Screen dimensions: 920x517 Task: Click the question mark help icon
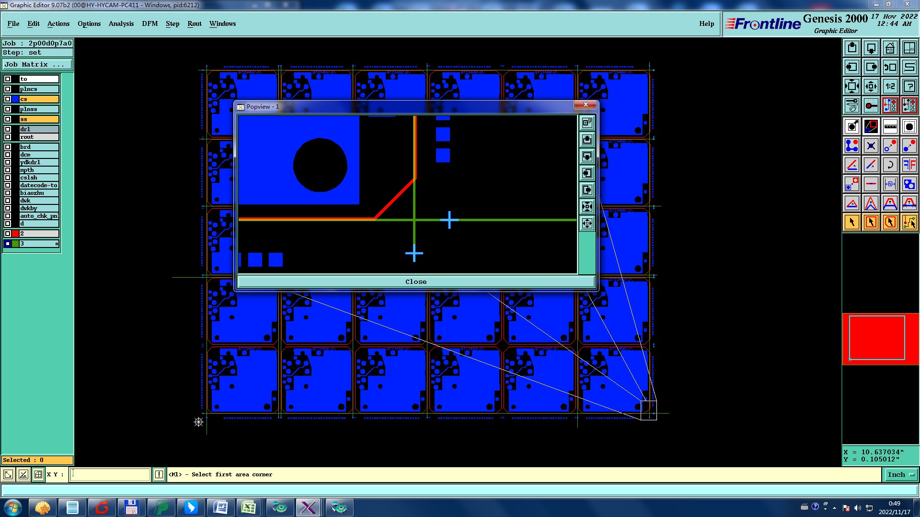coord(909,86)
